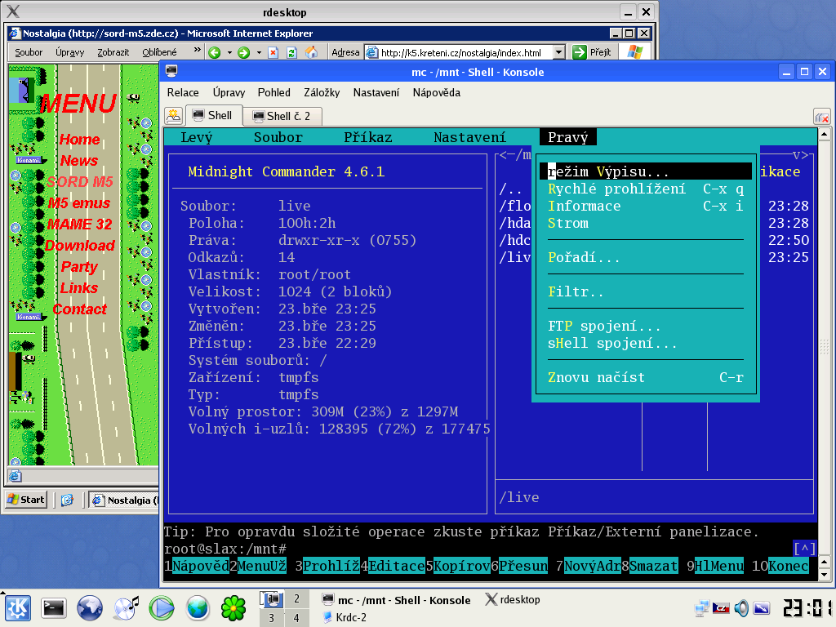Click the 4 Editace function key

tap(393, 566)
